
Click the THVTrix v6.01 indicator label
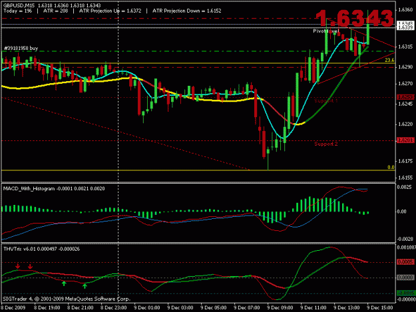click(x=41, y=249)
